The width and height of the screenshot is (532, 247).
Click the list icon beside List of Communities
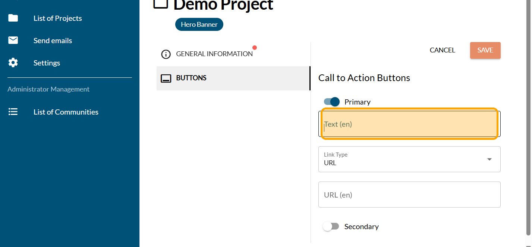click(x=13, y=112)
